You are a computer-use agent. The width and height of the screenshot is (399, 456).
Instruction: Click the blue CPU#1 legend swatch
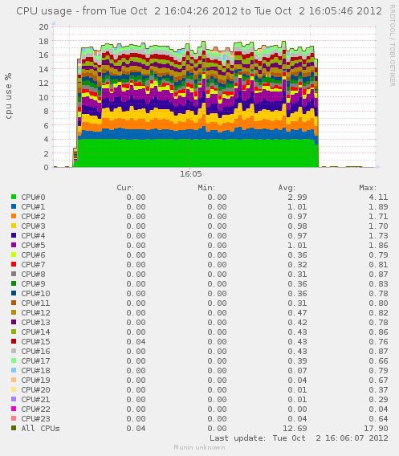tap(14, 206)
